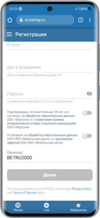100x218 pixels.
Task: Open the Privacy Policy link
Action: pos(82,189)
